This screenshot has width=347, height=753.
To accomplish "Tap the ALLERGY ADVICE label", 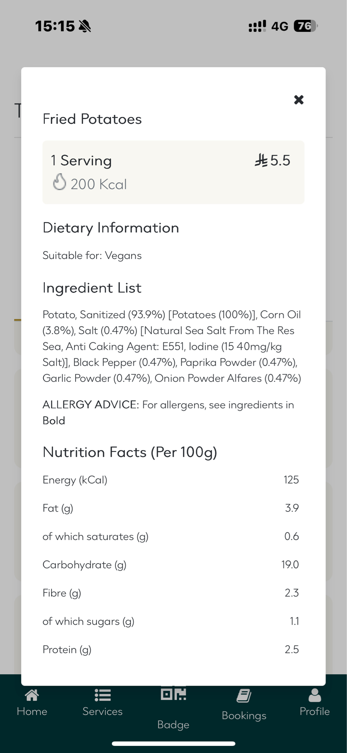I will (x=91, y=405).
